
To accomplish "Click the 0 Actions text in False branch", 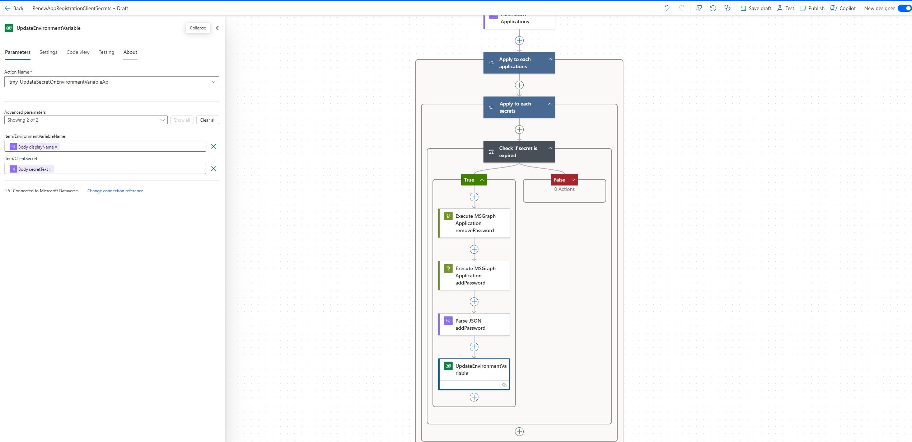I will [x=564, y=189].
